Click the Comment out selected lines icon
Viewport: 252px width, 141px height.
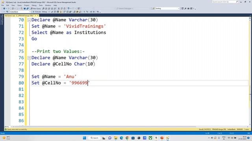pyautogui.click(x=84, y=12)
